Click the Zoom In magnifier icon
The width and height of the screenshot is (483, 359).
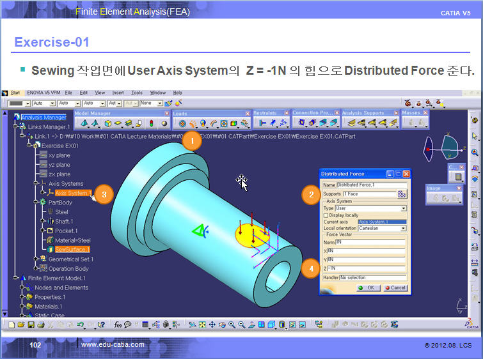point(232,325)
